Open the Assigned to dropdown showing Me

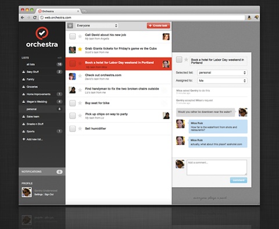point(222,81)
